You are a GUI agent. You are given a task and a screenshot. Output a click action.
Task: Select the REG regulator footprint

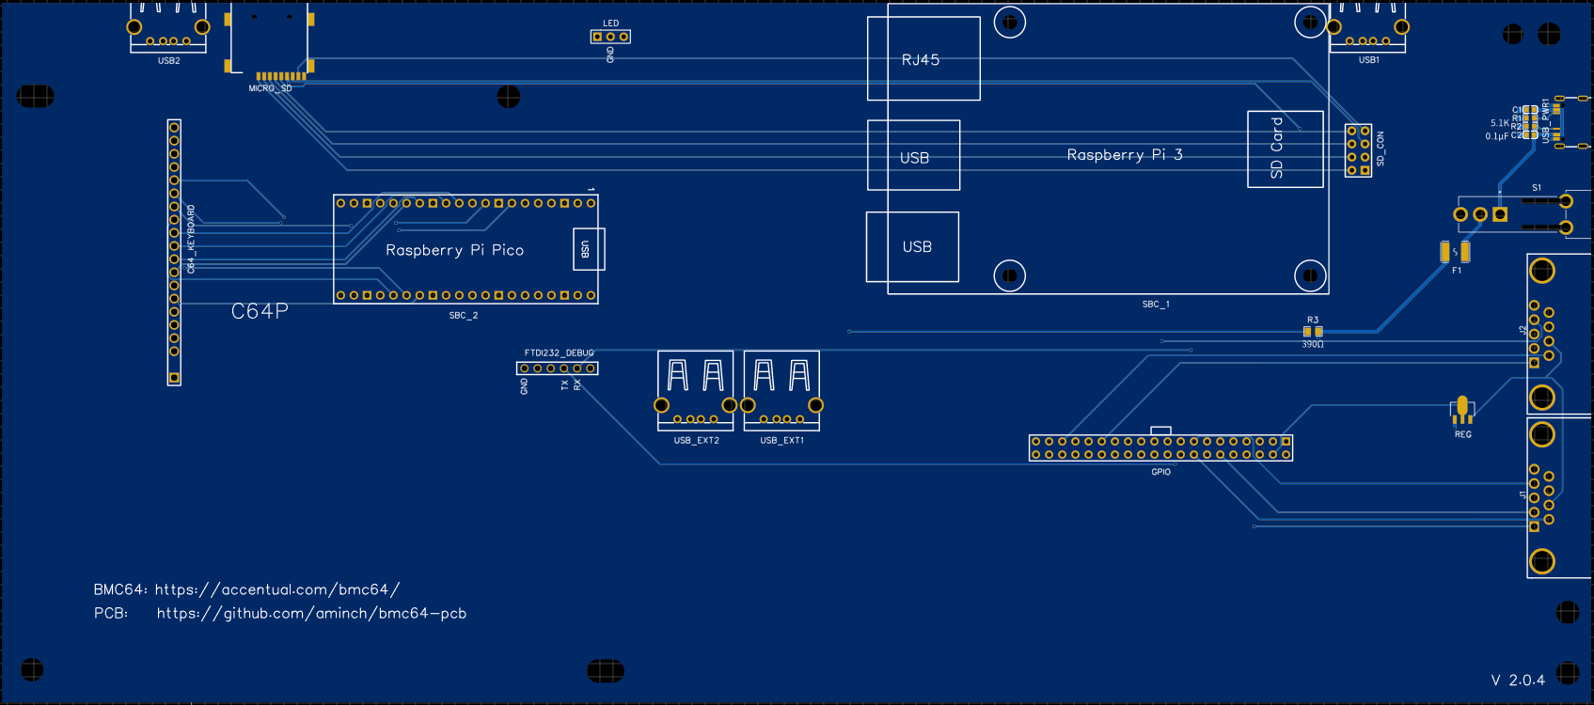[1462, 409]
